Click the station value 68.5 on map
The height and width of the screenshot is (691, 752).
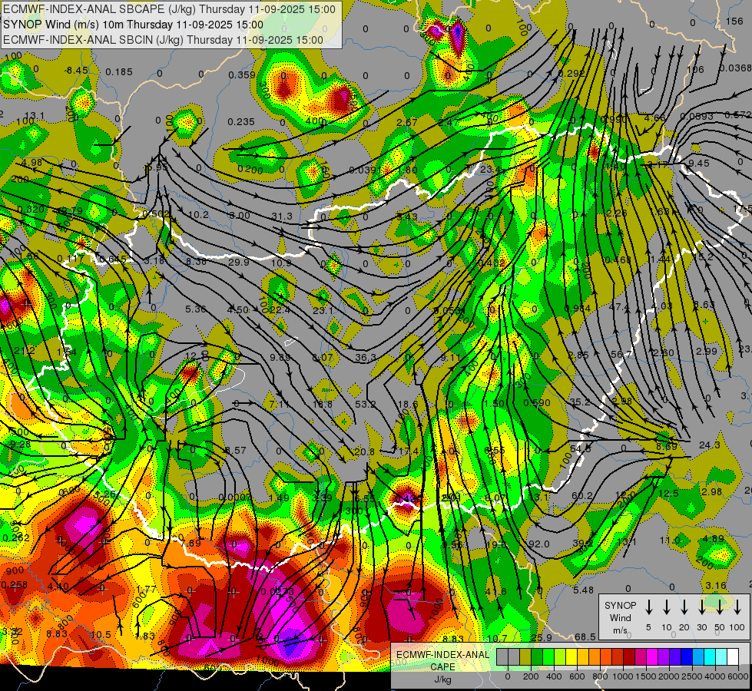(x=585, y=636)
